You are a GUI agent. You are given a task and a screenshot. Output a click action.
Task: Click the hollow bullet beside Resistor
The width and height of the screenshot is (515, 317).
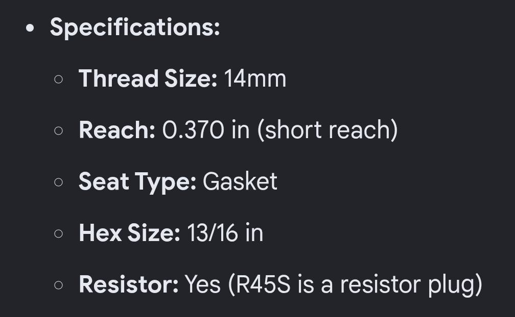tap(58, 285)
